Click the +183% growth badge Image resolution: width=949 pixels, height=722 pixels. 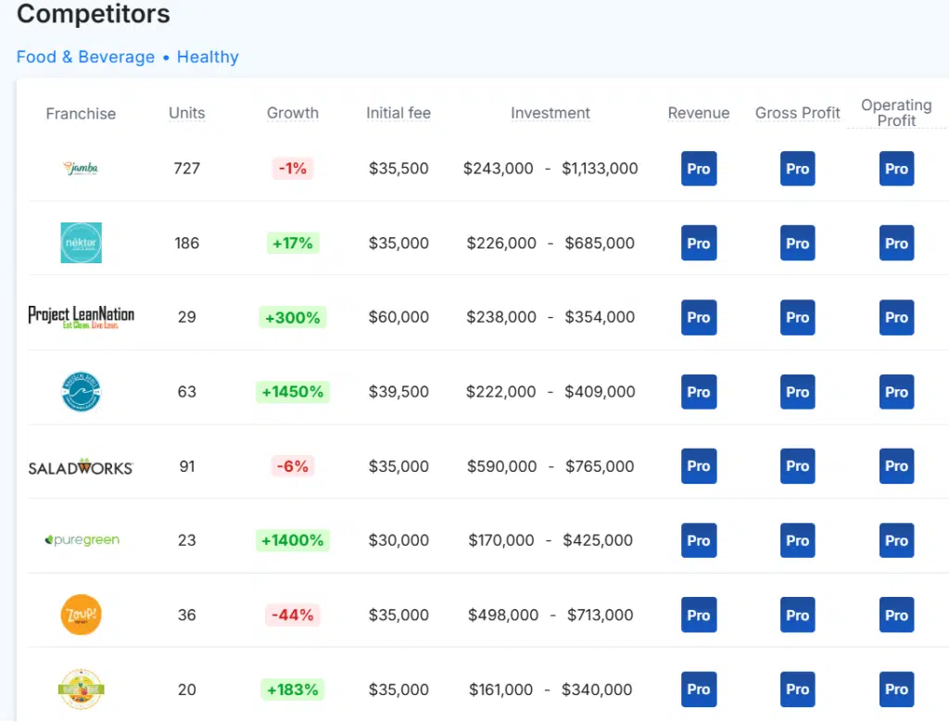[x=292, y=690]
